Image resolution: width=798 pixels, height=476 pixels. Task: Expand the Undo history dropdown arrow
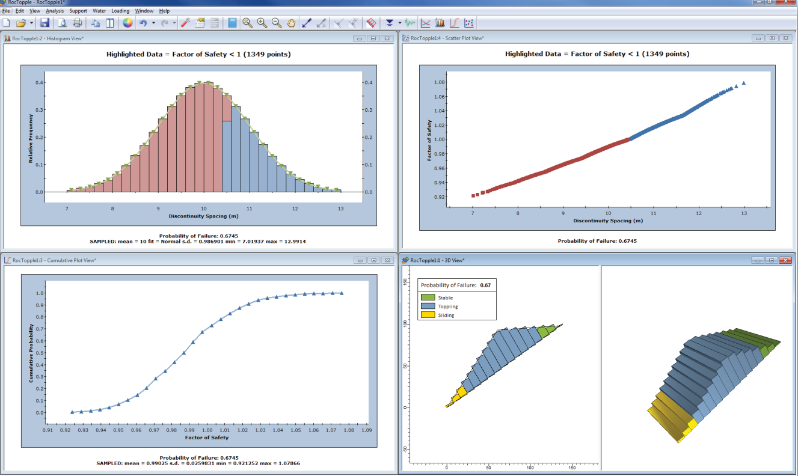(153, 23)
